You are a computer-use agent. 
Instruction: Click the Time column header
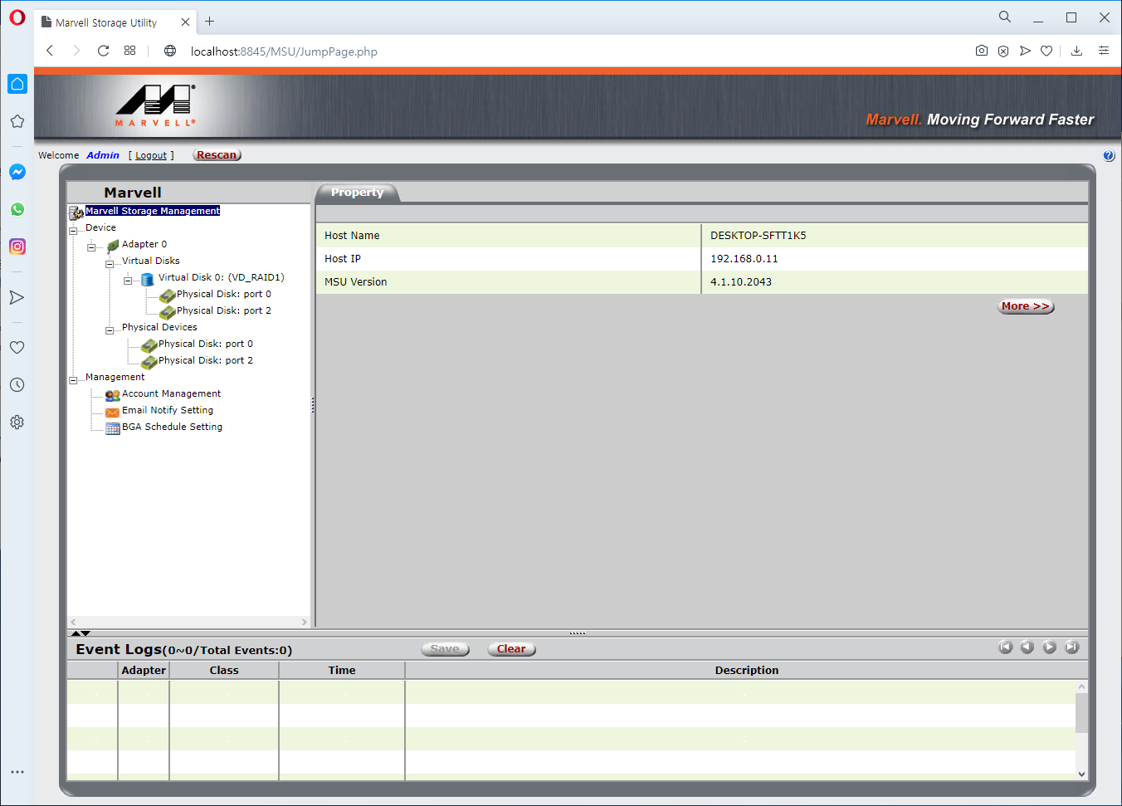342,670
